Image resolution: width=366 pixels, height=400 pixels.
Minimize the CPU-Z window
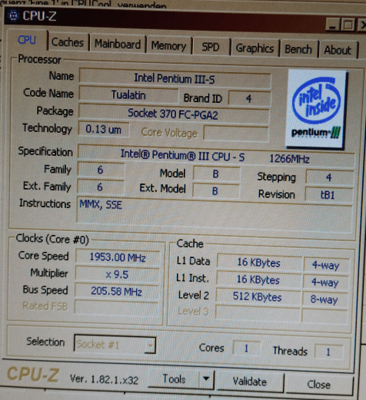(x=333, y=25)
